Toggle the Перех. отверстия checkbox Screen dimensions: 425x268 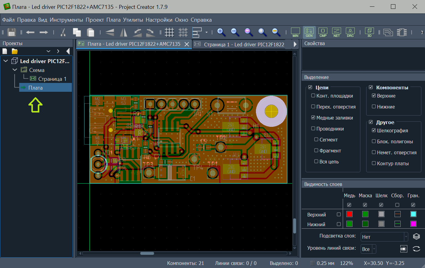tap(313, 107)
